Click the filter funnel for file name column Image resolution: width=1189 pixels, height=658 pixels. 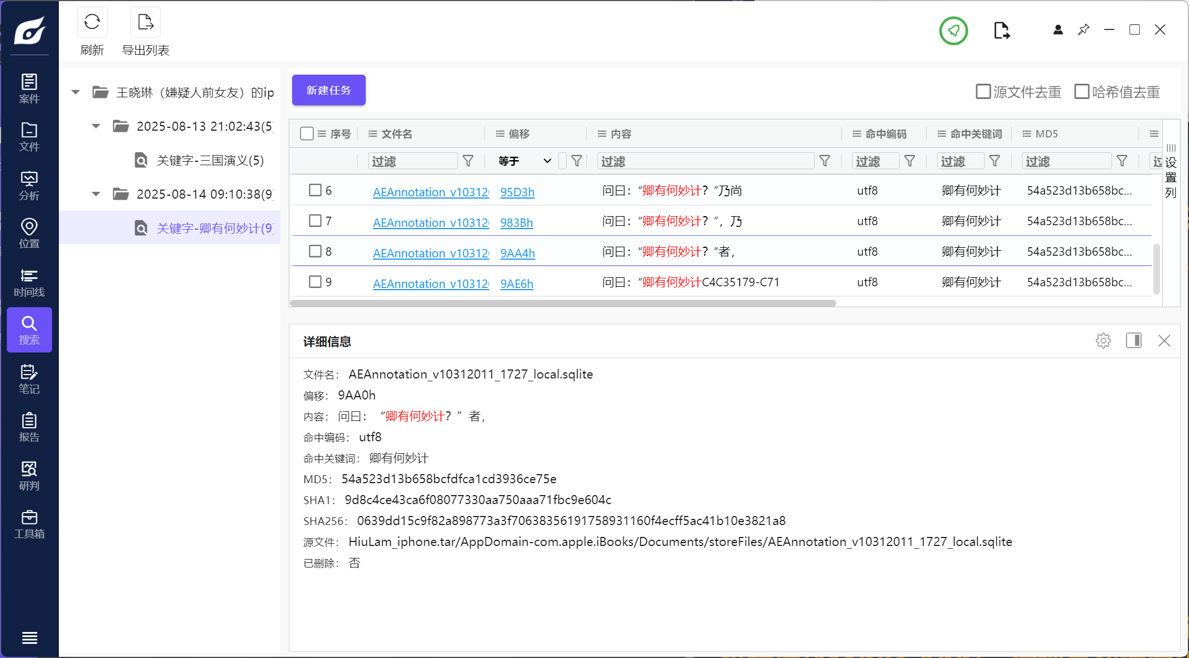coord(468,161)
